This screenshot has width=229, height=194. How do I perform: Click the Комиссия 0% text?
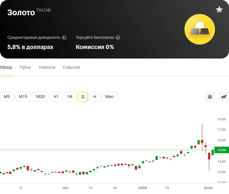pyautogui.click(x=95, y=47)
